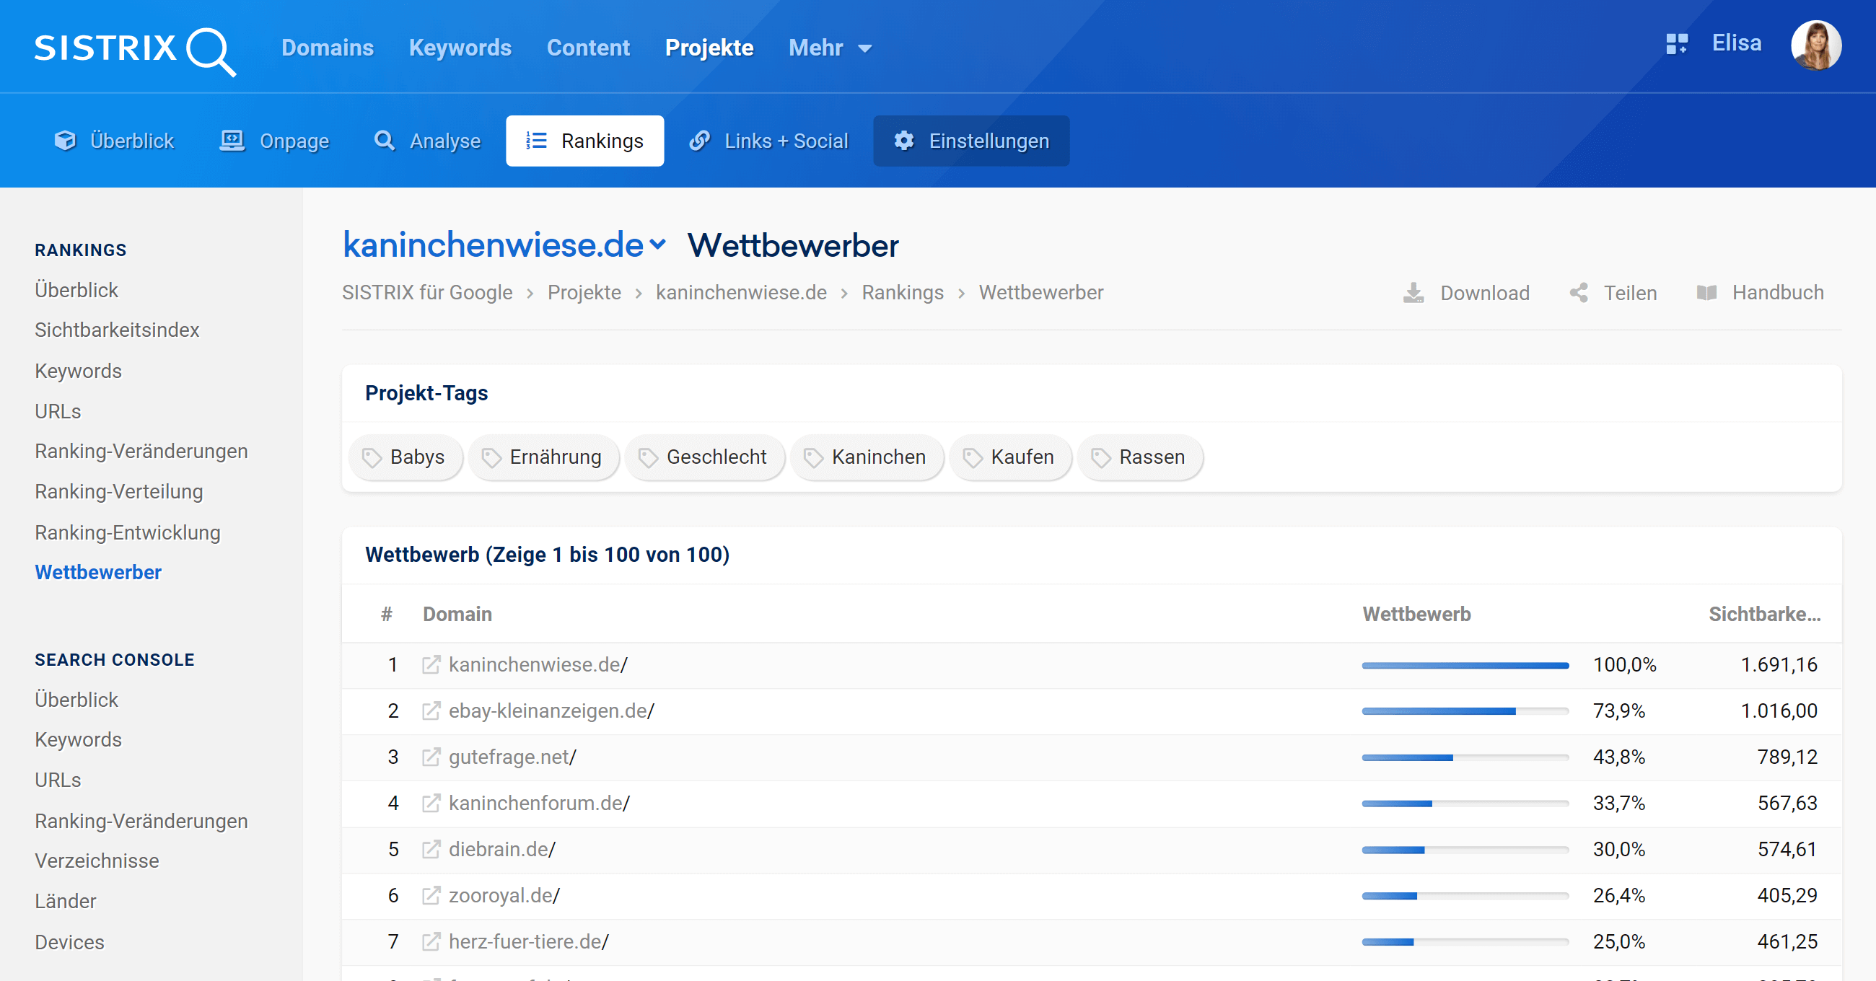
Task: Click the kaninchenforum.de Wettbewerb progress bar
Action: coord(1465,804)
